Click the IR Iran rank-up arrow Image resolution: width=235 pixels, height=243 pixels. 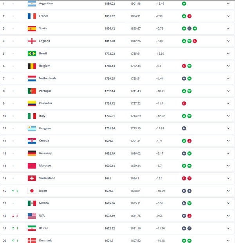pos(13,228)
